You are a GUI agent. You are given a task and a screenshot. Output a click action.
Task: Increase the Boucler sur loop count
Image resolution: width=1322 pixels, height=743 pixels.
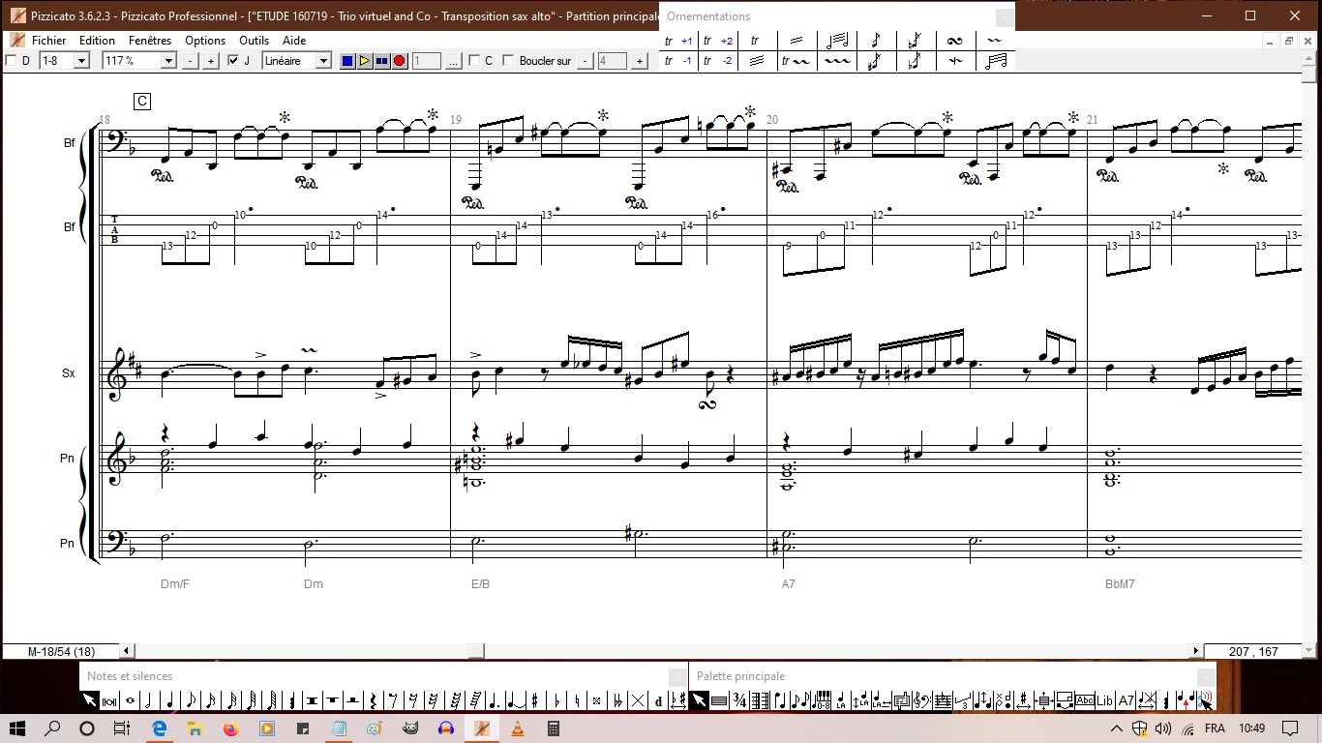point(639,61)
